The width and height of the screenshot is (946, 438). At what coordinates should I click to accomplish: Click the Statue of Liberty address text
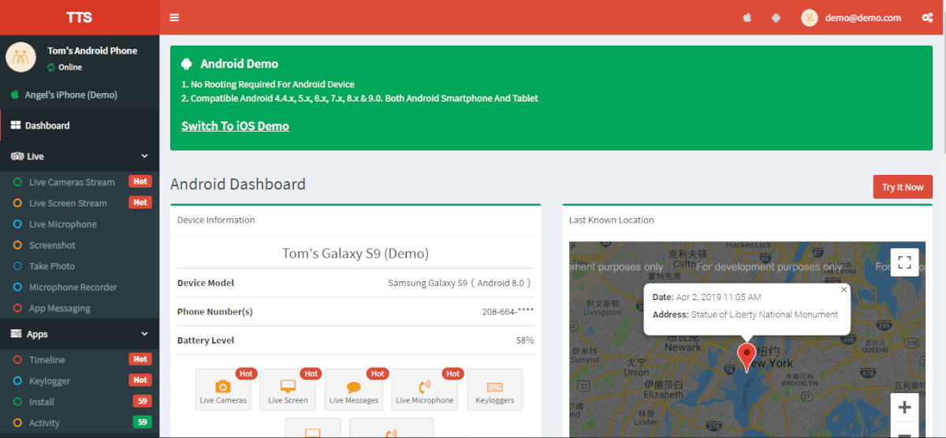pos(765,314)
